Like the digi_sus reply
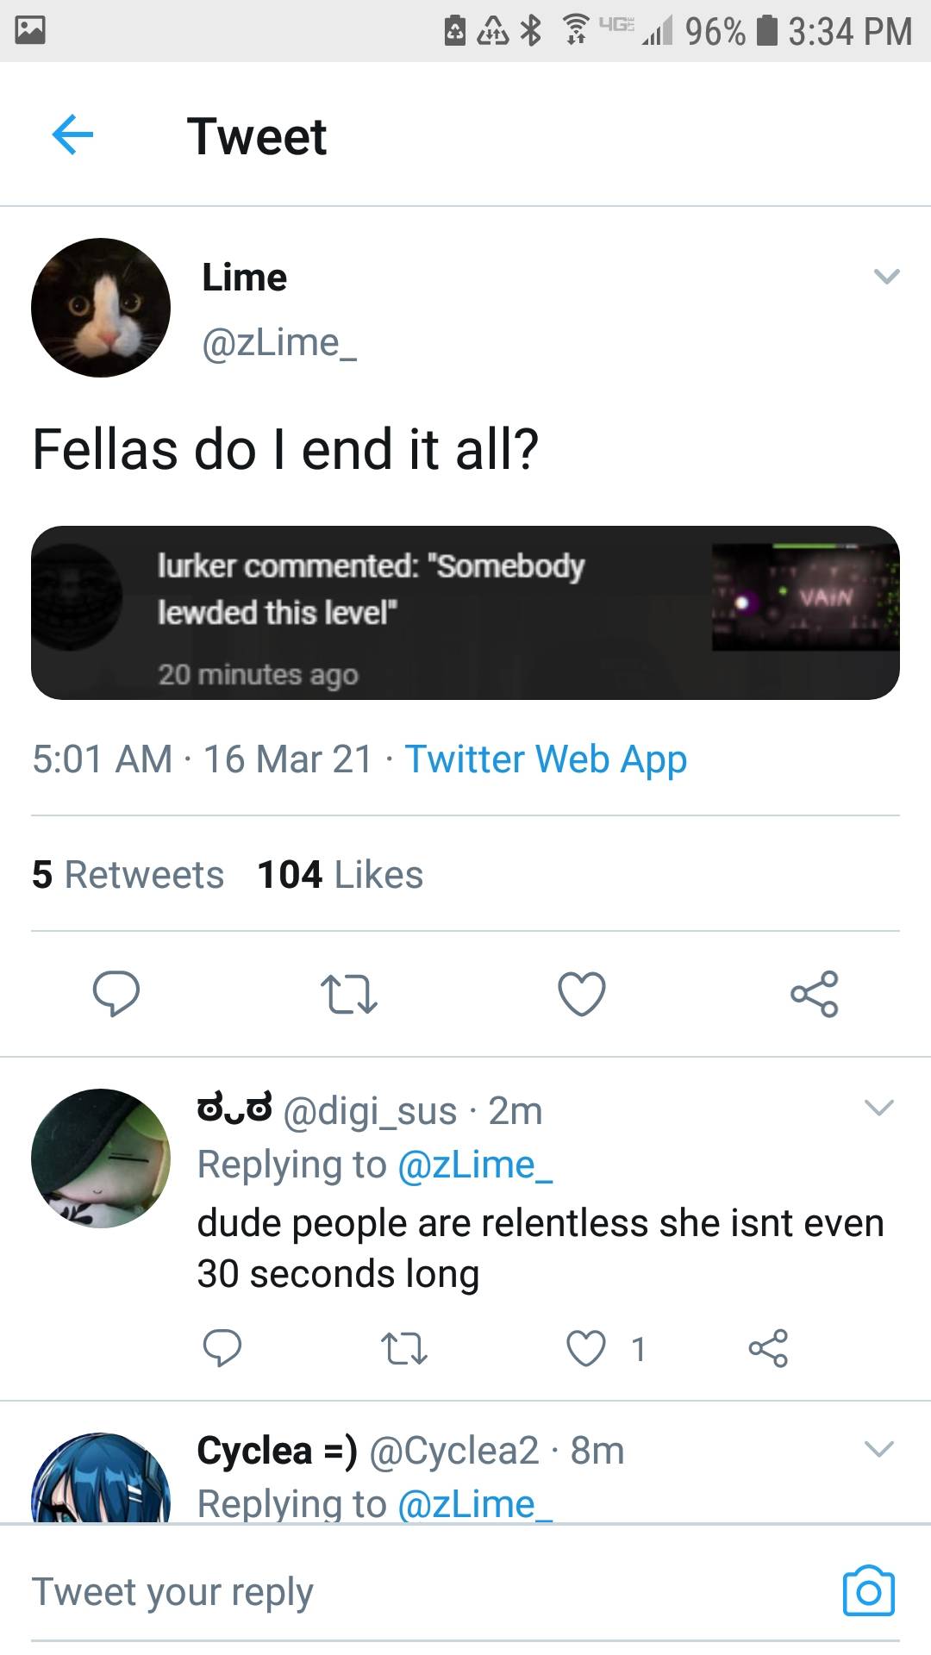This screenshot has height=1655, width=931. click(x=586, y=1348)
